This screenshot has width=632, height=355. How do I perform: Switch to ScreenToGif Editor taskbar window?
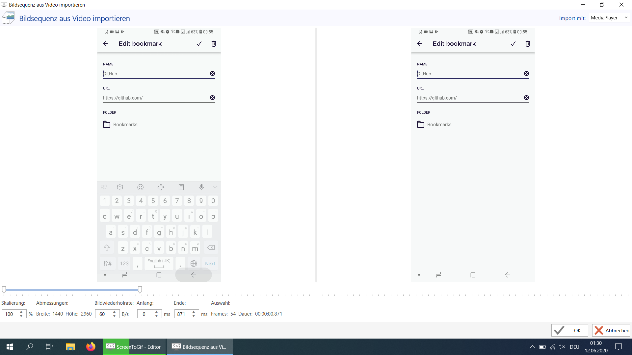[134, 347]
